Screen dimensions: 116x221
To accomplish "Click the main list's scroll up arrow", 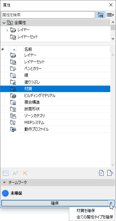I will point(113,55).
